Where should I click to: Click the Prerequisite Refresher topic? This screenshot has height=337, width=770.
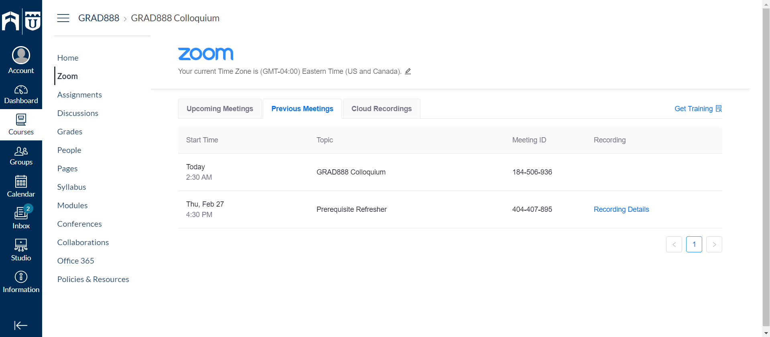(x=351, y=209)
